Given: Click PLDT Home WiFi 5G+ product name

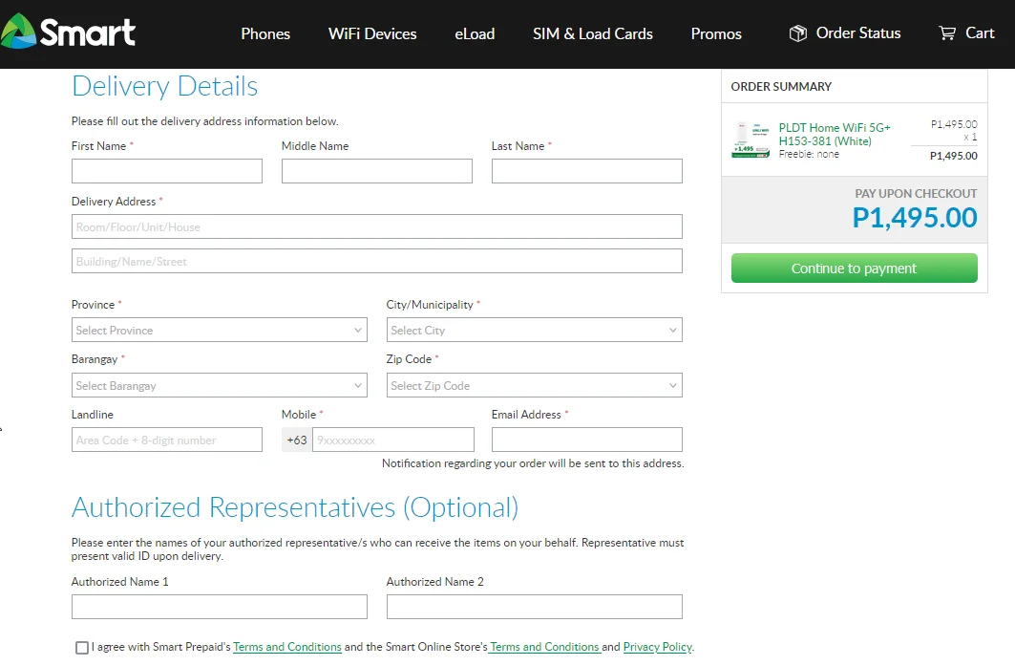Looking at the screenshot, I should pos(835,134).
